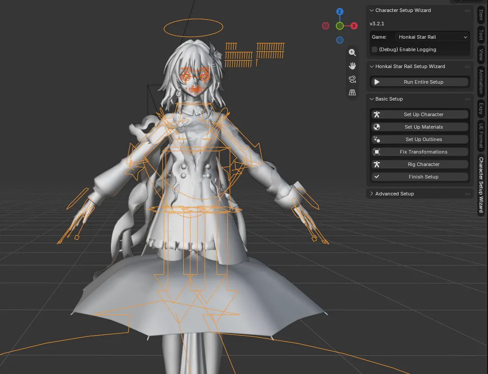This screenshot has width=488, height=374.
Task: Click the Set Up Outlines button
Action: click(x=419, y=139)
